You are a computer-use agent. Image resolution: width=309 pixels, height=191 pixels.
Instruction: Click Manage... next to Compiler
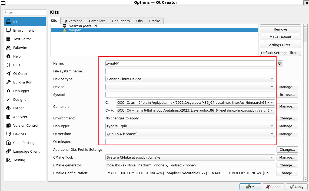(287, 106)
